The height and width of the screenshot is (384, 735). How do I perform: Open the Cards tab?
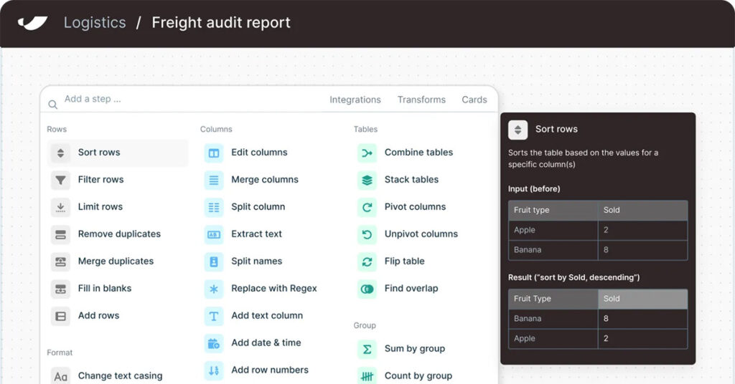point(474,100)
